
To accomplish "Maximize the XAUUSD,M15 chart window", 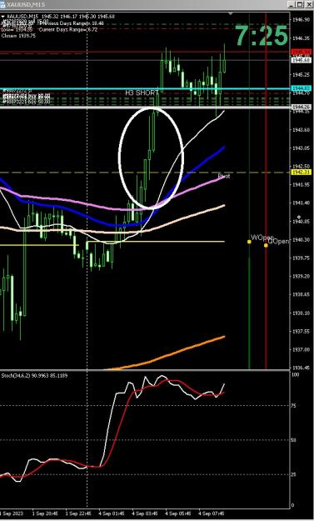I will click(299, 5).
